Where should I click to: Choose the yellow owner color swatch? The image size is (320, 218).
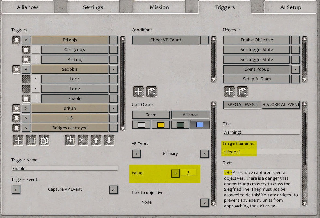click(x=160, y=125)
